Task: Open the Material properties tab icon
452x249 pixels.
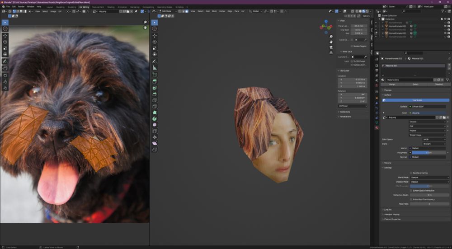Action: click(377, 127)
